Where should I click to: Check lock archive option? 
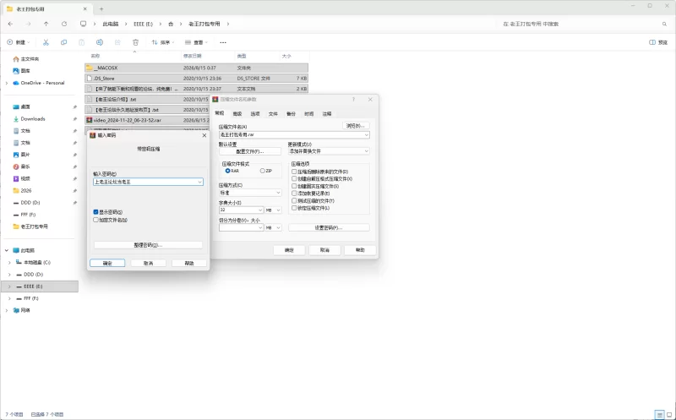click(x=294, y=208)
